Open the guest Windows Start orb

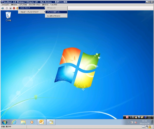coord(5,122)
